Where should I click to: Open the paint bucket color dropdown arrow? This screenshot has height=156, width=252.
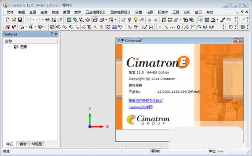click(x=218, y=20)
